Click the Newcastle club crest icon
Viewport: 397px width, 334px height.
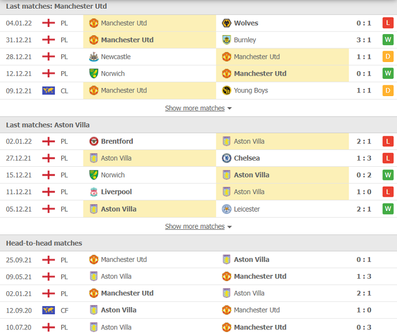(x=94, y=56)
